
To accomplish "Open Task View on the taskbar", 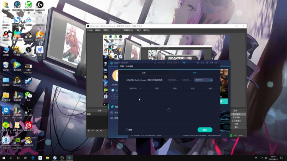I will point(25,158).
